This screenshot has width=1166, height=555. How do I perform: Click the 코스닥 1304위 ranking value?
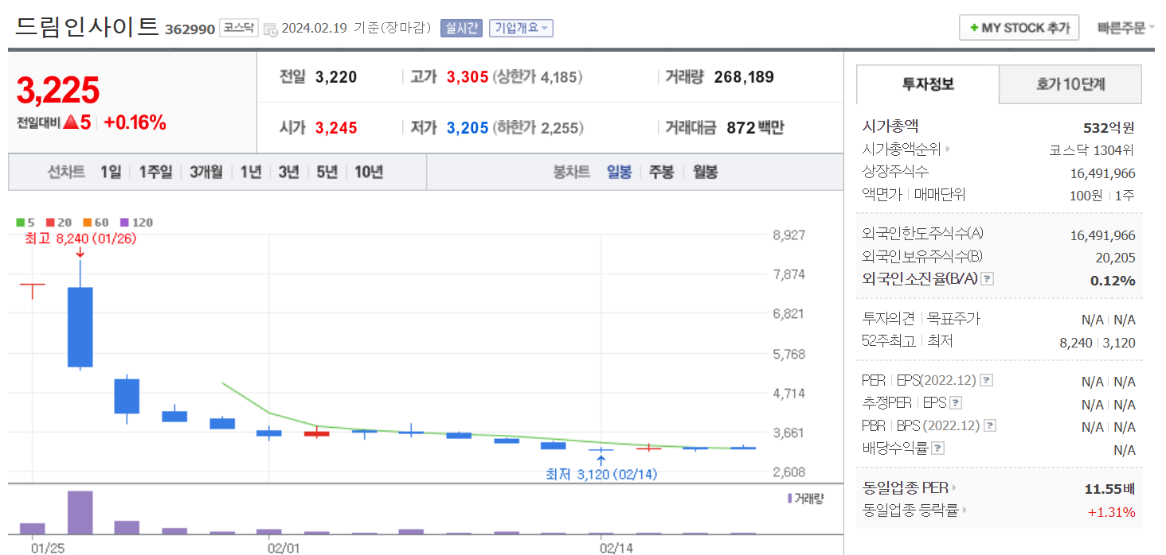(x=1092, y=149)
